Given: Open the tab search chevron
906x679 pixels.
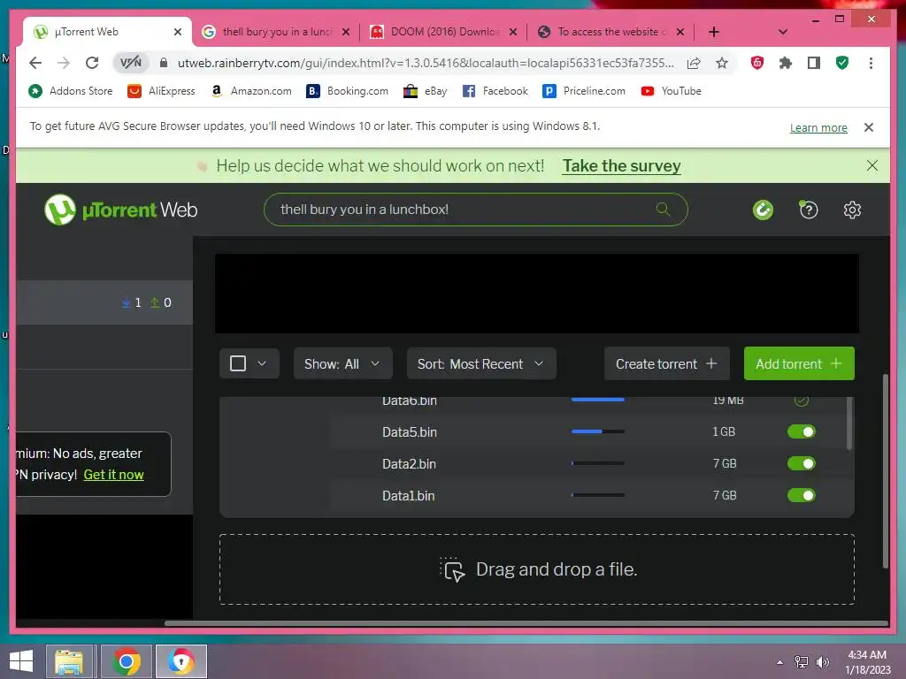Looking at the screenshot, I should click(x=783, y=32).
